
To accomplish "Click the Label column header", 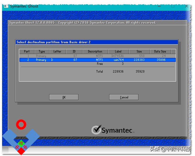I will click(x=118, y=51).
